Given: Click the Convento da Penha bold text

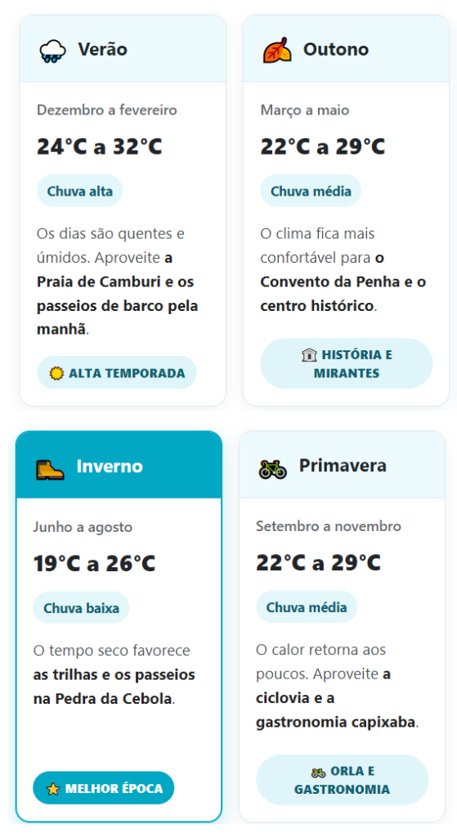Looking at the screenshot, I should pos(329,282).
